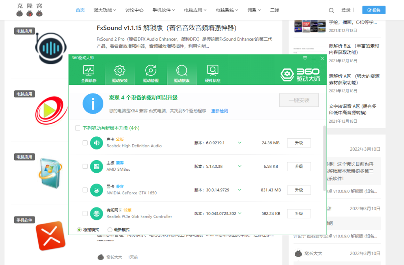Open the FxSound v1.1.15 解锁版 article title
Screen dimensions: 404x265
(x=167, y=28)
